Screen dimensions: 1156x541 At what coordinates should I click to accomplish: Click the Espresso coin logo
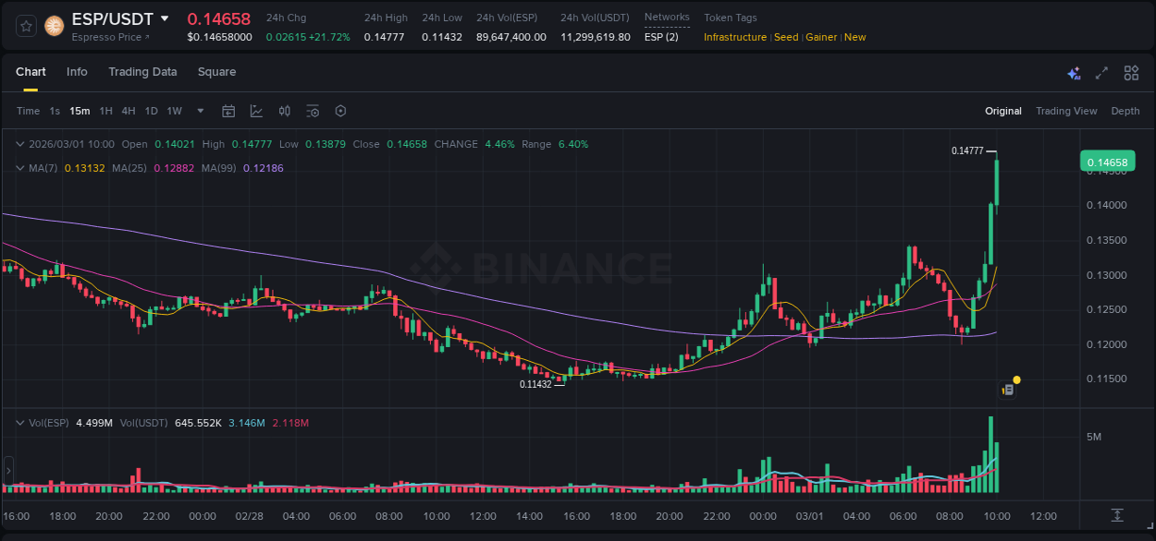click(54, 26)
